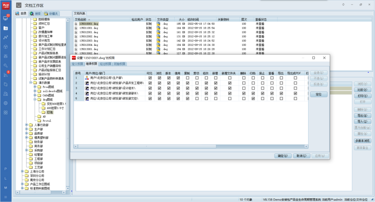
Task: Click the 确定 button in permissions dialog
Action: click(283, 156)
